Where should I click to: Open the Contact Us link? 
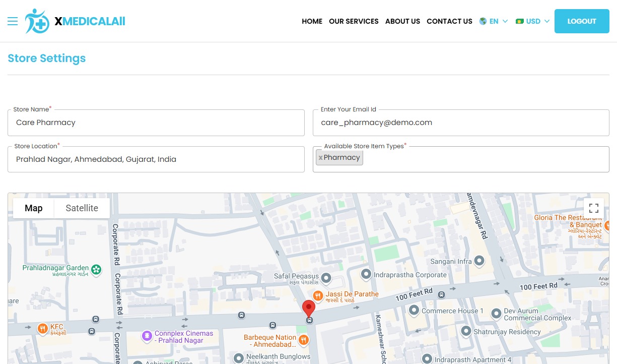tap(449, 21)
